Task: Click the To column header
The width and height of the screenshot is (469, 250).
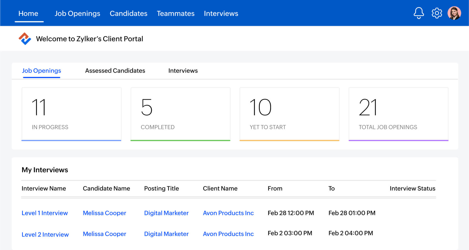Action: point(332,188)
